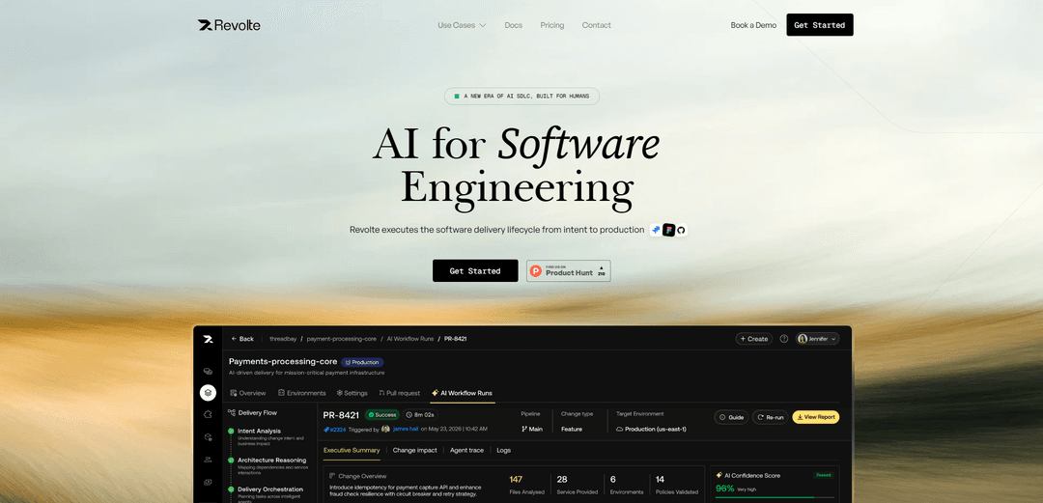Switch to the Logs sub-tab

(503, 451)
